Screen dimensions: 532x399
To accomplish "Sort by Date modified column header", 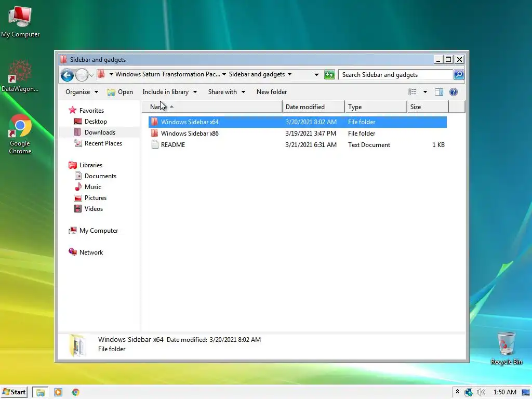I will click(x=313, y=107).
